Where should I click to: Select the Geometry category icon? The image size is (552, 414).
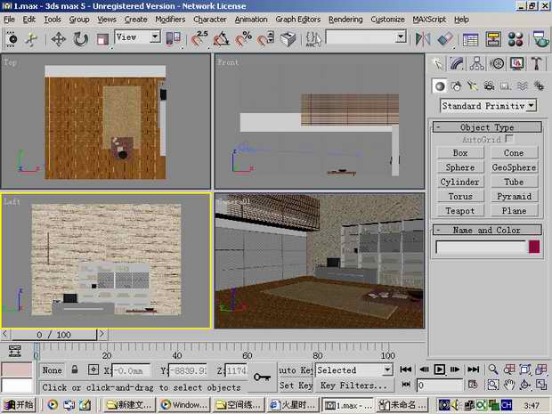[x=440, y=85]
